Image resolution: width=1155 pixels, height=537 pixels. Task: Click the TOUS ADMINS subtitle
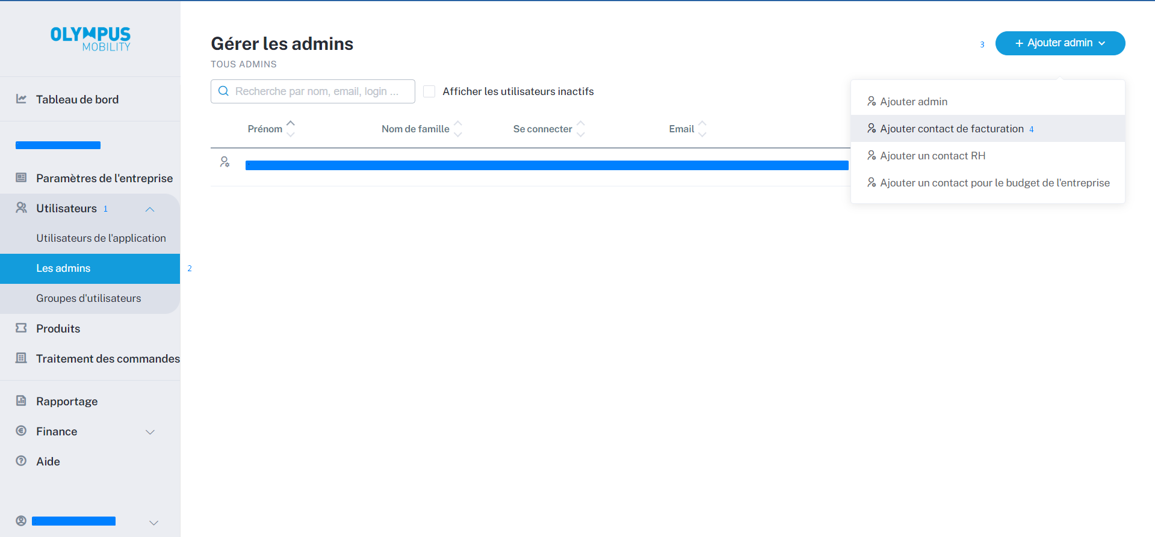tap(244, 64)
